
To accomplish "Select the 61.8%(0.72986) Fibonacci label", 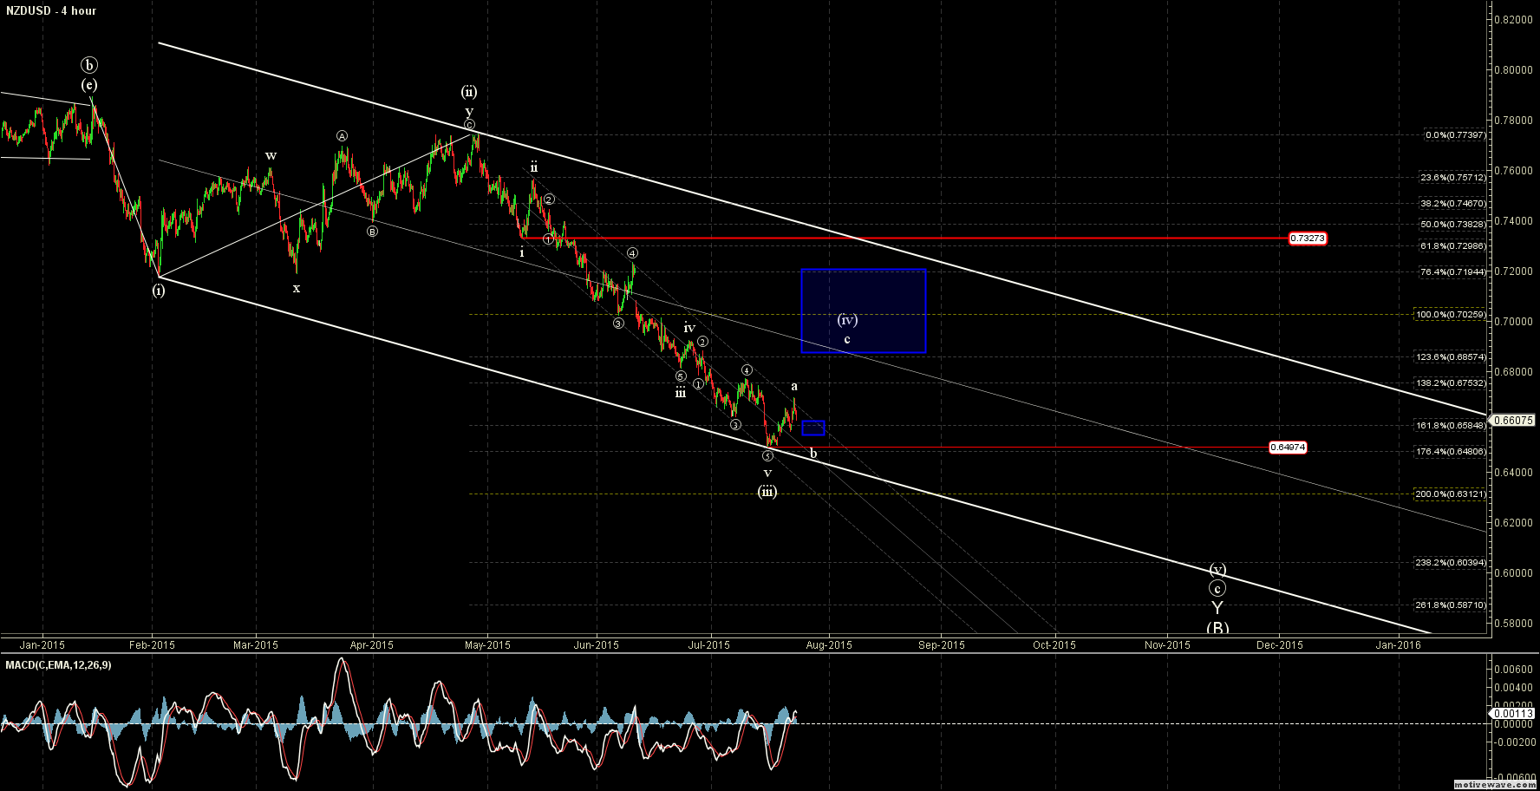I will point(1453,246).
